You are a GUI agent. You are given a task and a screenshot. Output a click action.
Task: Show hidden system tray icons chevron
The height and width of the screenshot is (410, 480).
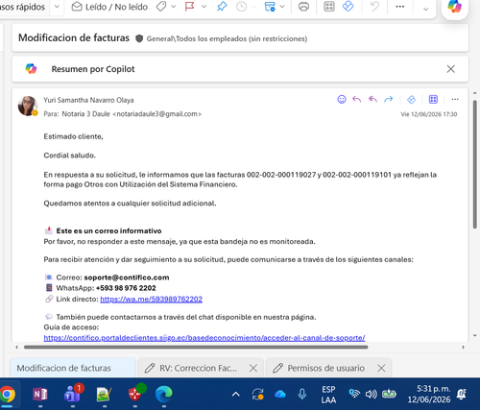click(x=236, y=395)
